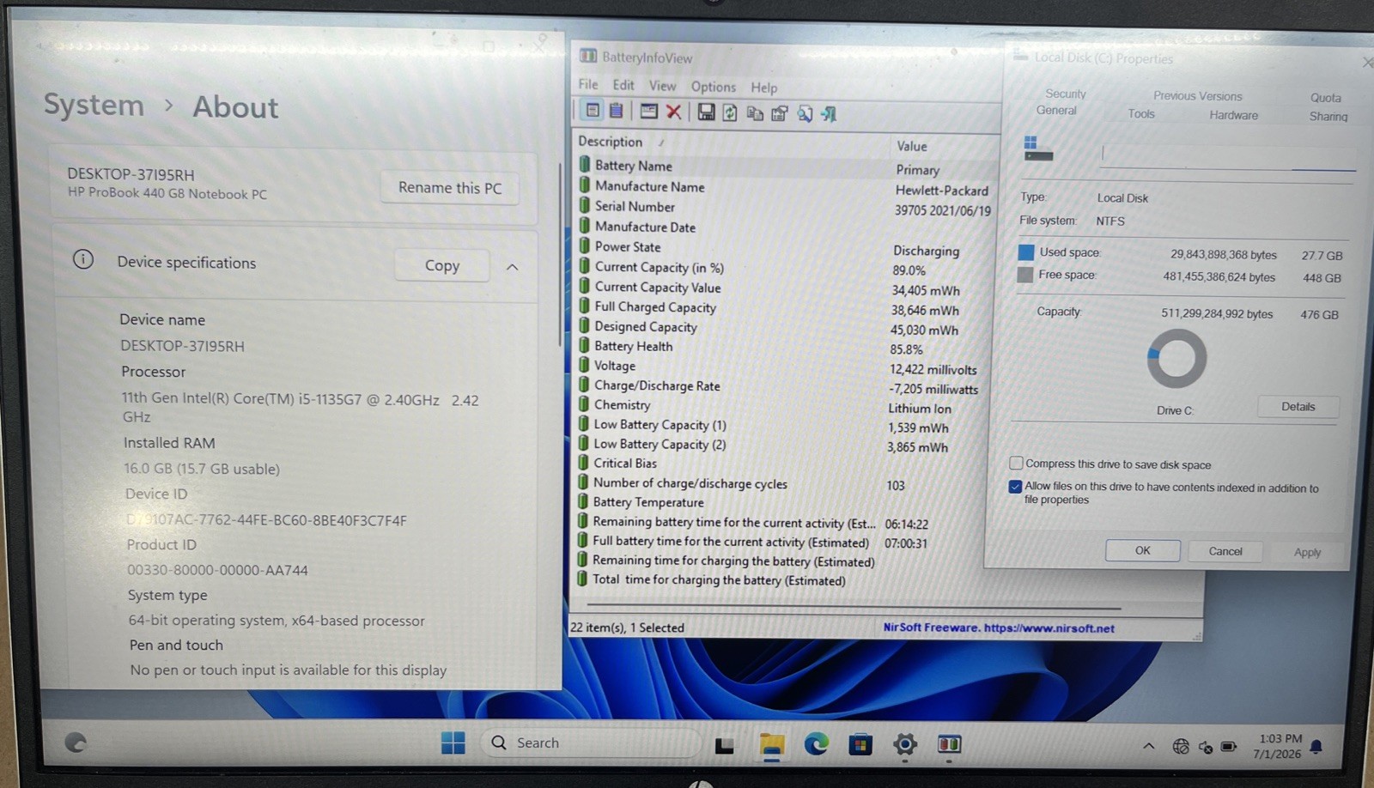
Task: Click battery tray icon
Action: tap(1229, 747)
